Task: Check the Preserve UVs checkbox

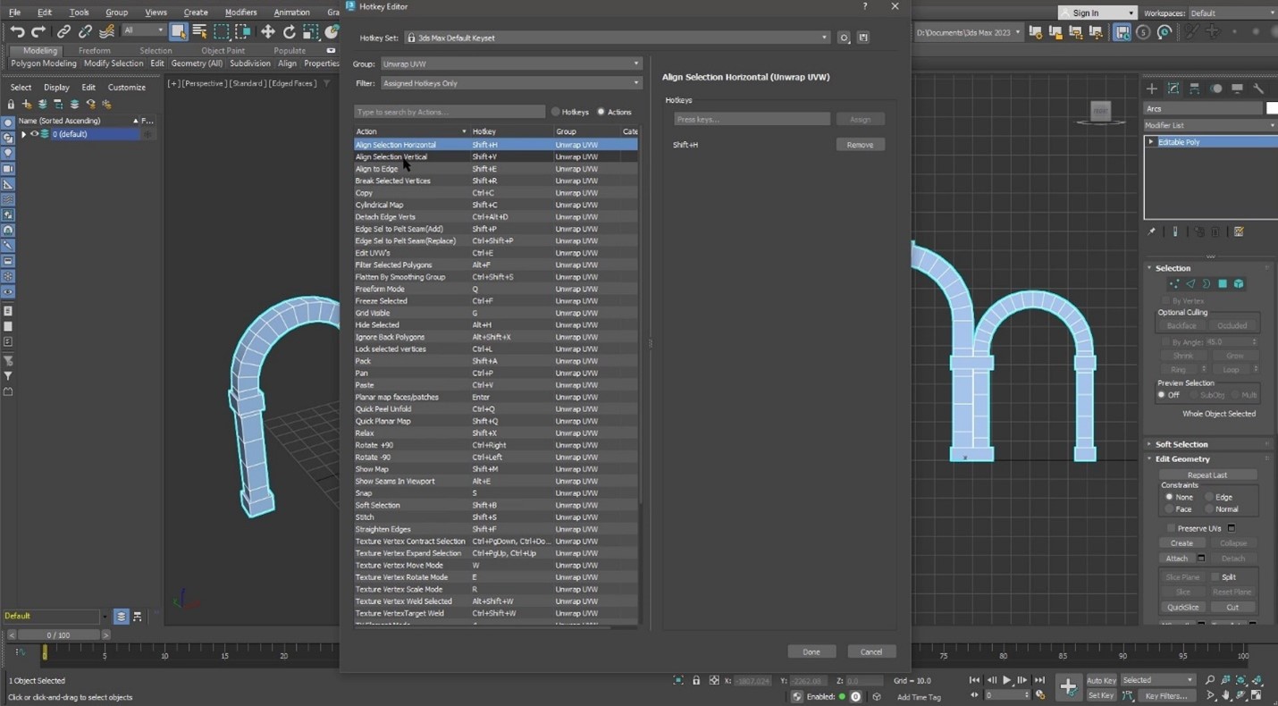Action: (1172, 527)
